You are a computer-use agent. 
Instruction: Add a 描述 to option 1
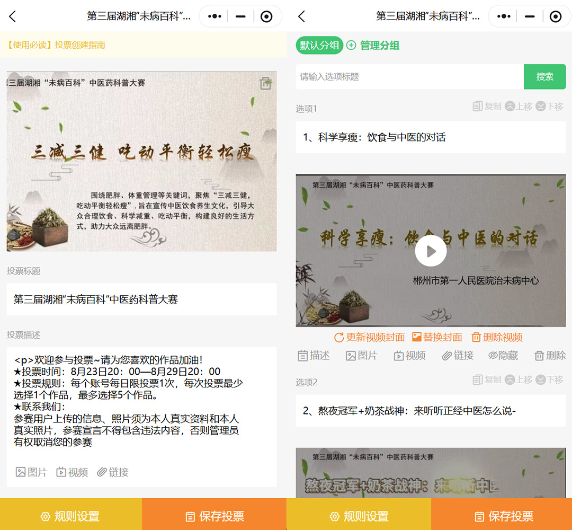click(x=314, y=356)
